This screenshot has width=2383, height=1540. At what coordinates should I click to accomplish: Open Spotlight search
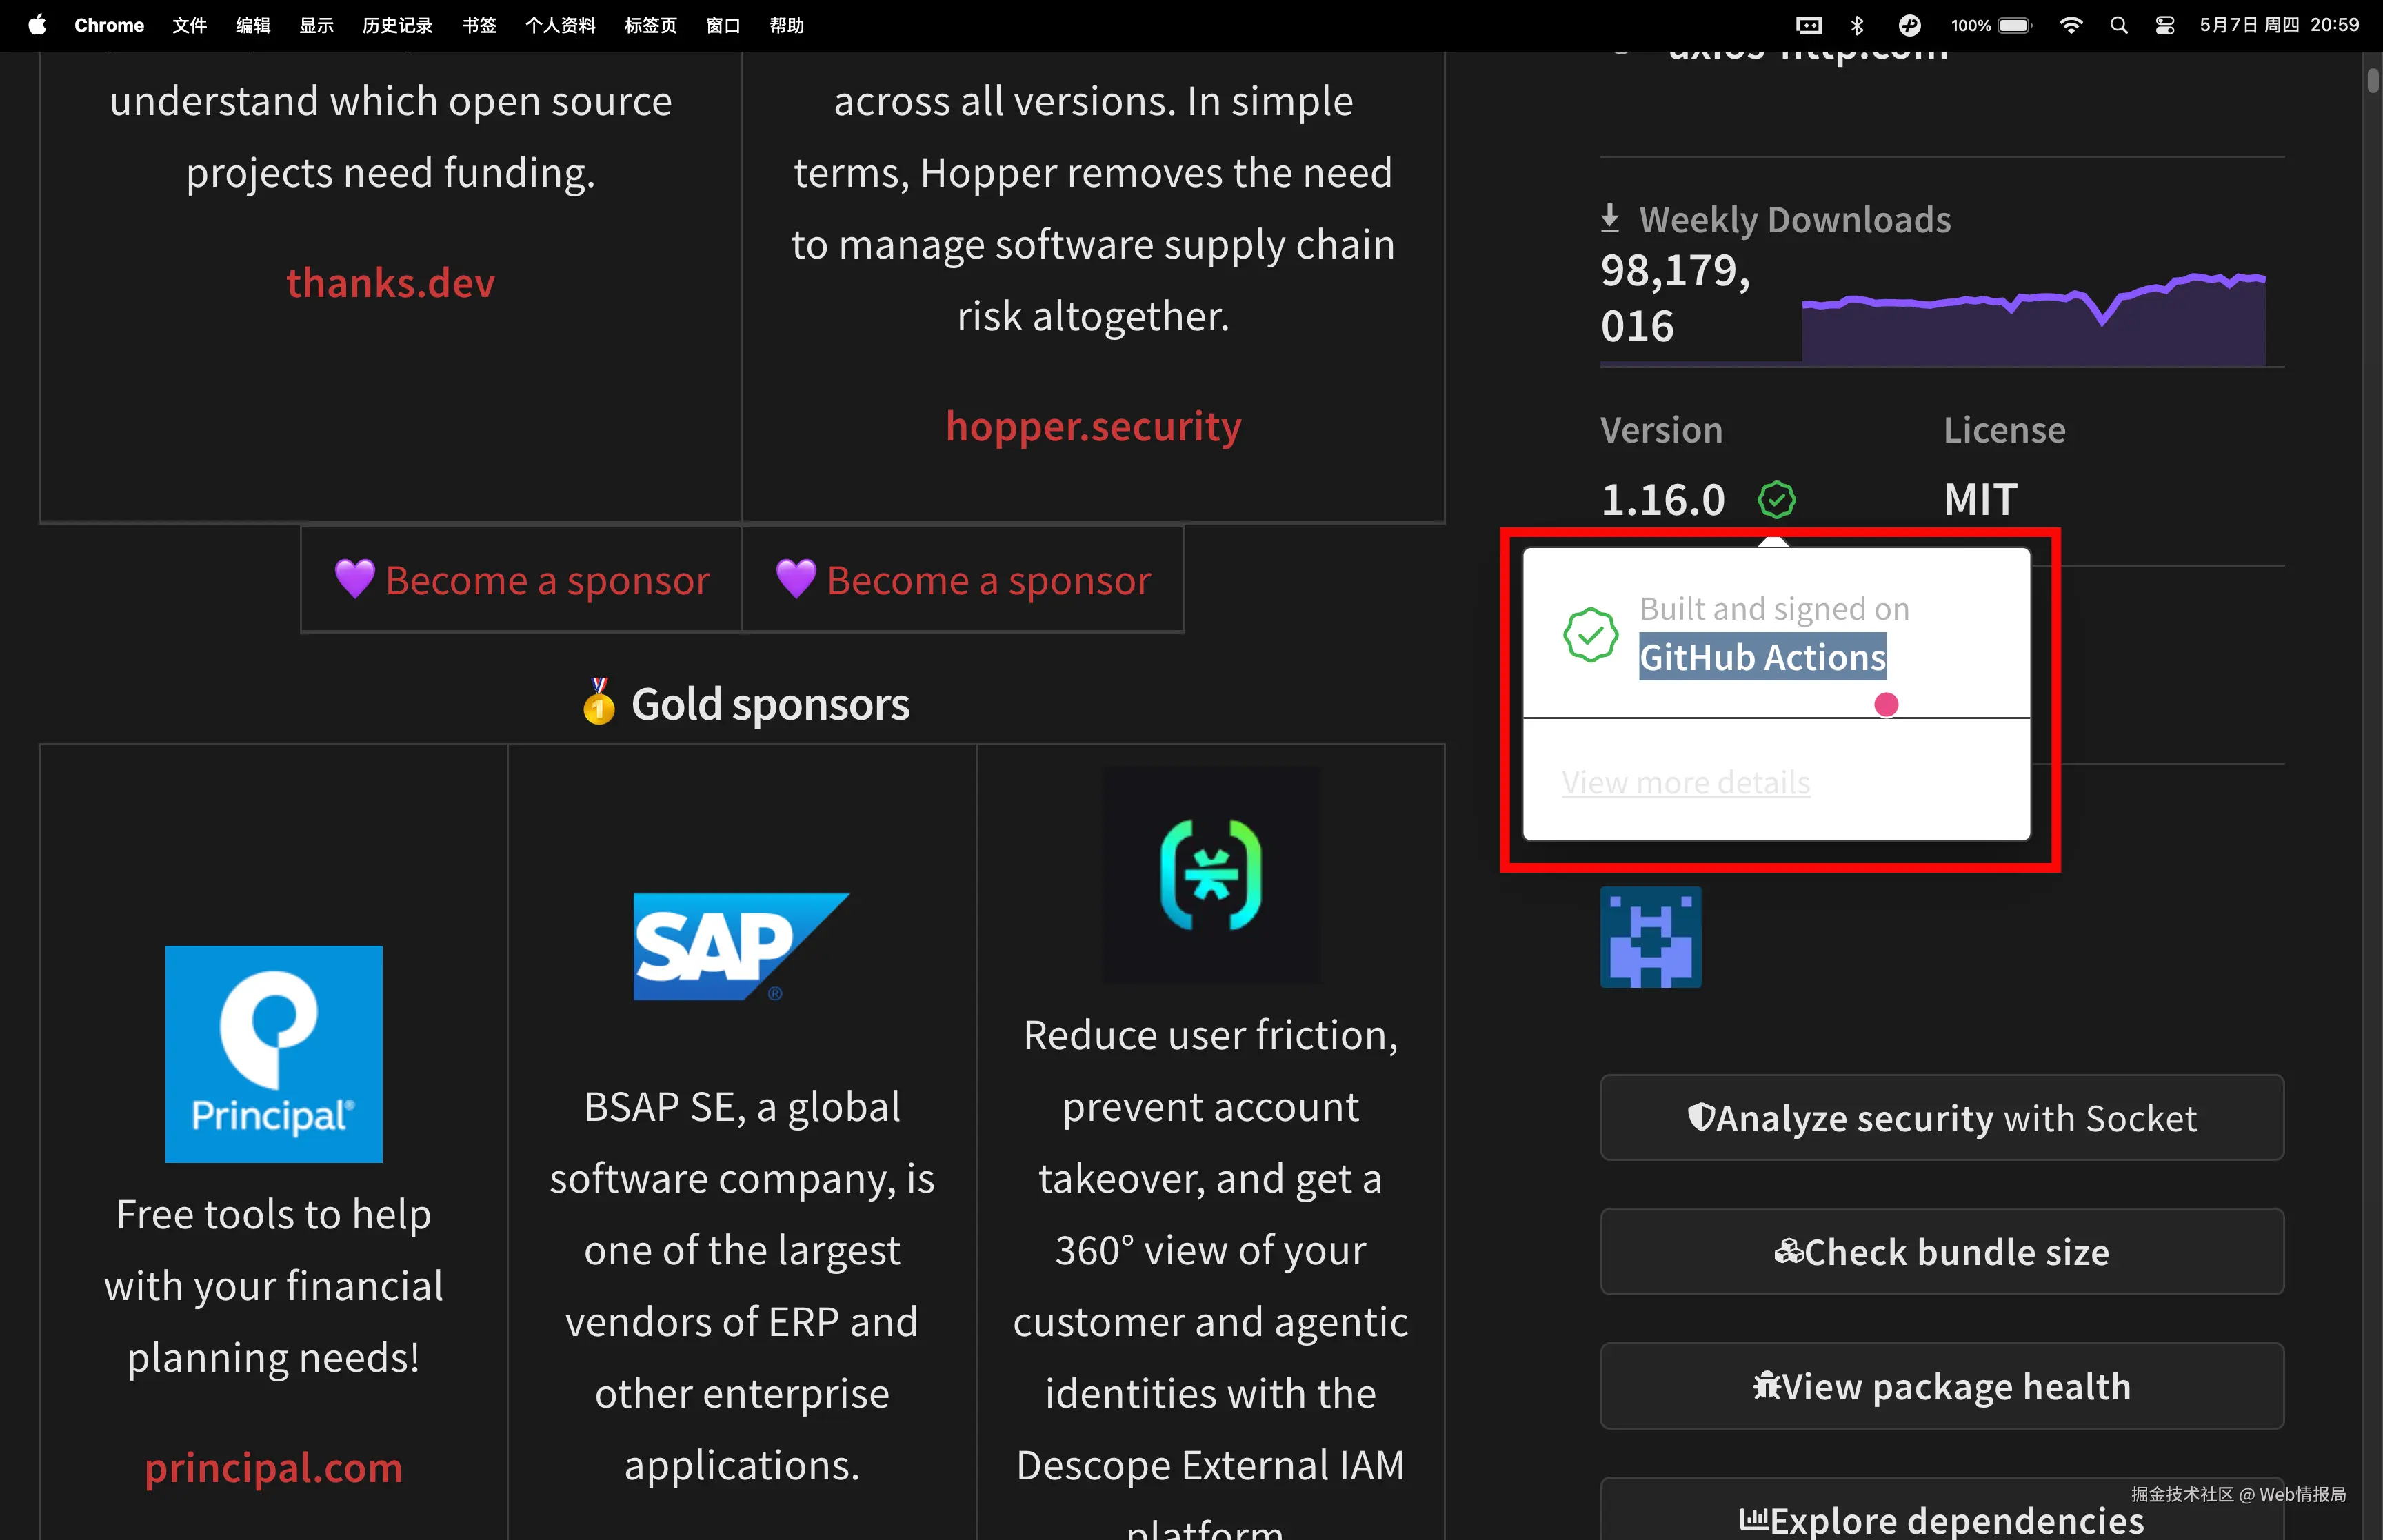click(x=2118, y=25)
